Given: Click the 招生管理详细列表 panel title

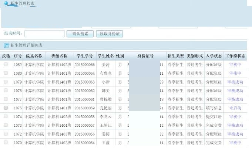Looking at the screenshot, I should 27,45.
